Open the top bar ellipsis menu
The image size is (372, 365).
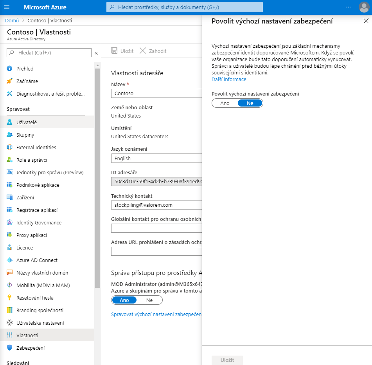pyautogui.click(x=349, y=7)
